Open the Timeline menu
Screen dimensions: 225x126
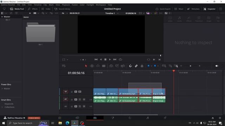click(38, 5)
